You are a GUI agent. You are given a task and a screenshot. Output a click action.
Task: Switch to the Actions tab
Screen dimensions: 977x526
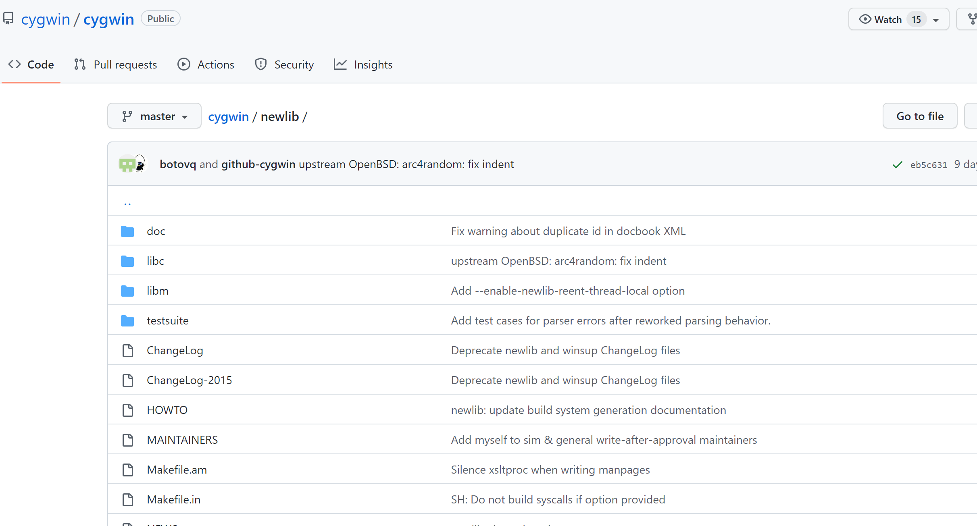pyautogui.click(x=206, y=64)
